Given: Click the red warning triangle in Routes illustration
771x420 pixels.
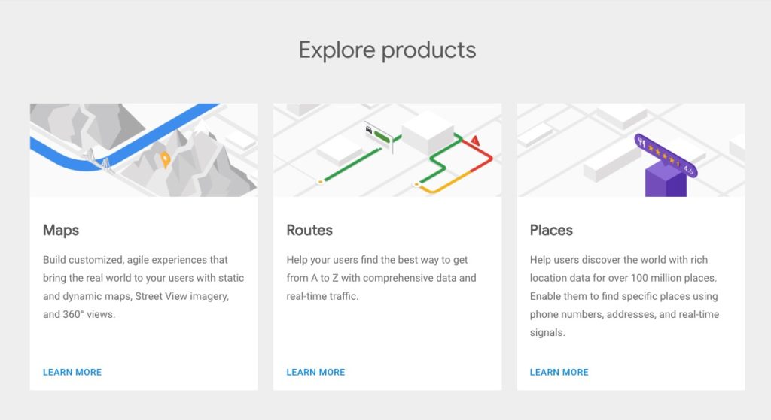Looking at the screenshot, I should pyautogui.click(x=475, y=141).
